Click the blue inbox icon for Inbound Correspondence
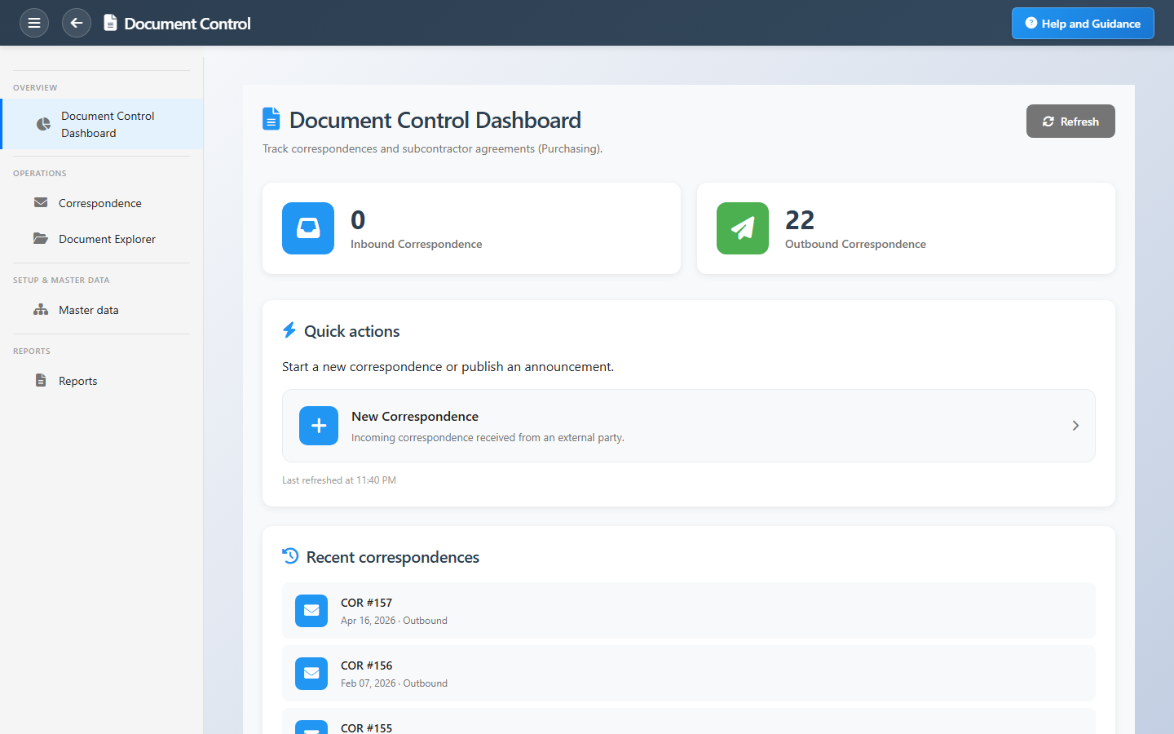Screen dimensions: 1174x734 [x=308, y=228]
